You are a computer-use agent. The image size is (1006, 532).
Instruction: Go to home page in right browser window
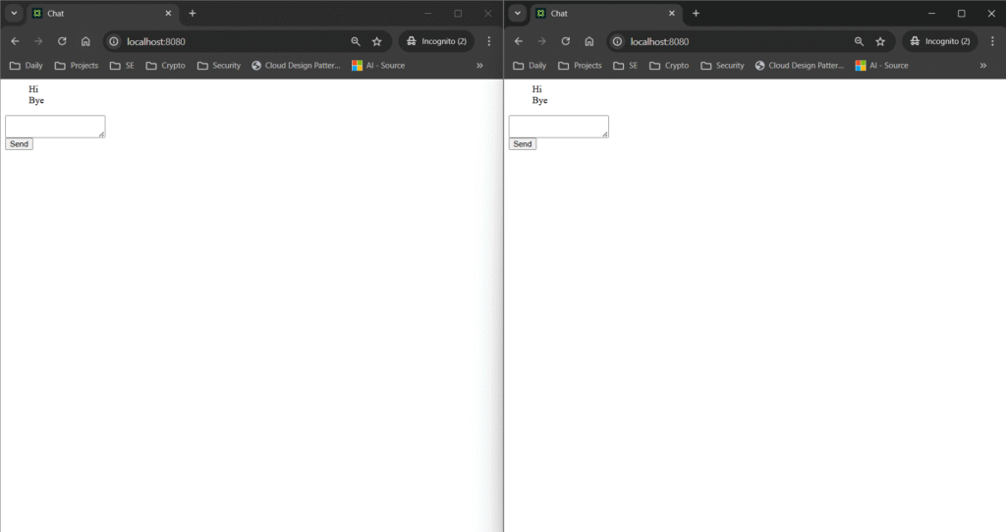pos(589,41)
